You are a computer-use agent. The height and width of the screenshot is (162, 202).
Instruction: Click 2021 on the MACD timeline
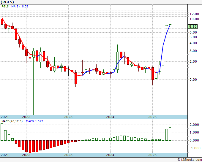click(5, 155)
